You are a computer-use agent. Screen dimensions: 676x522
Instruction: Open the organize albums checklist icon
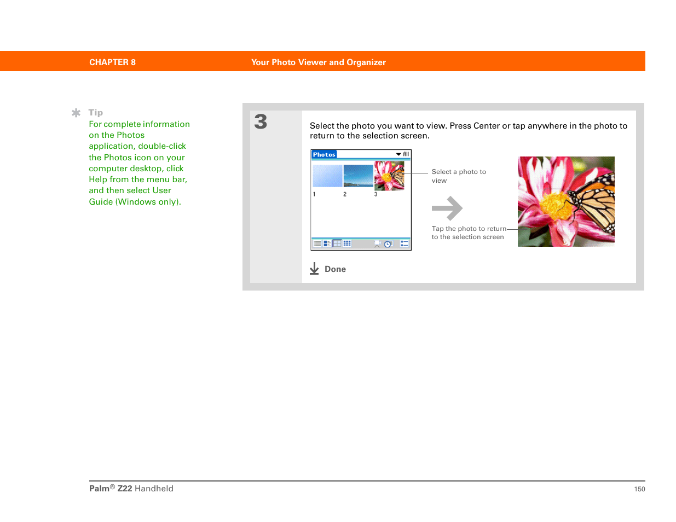click(405, 243)
